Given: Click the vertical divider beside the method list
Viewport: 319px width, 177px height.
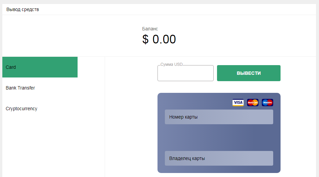Looking at the screenshot, I should click(105, 117).
